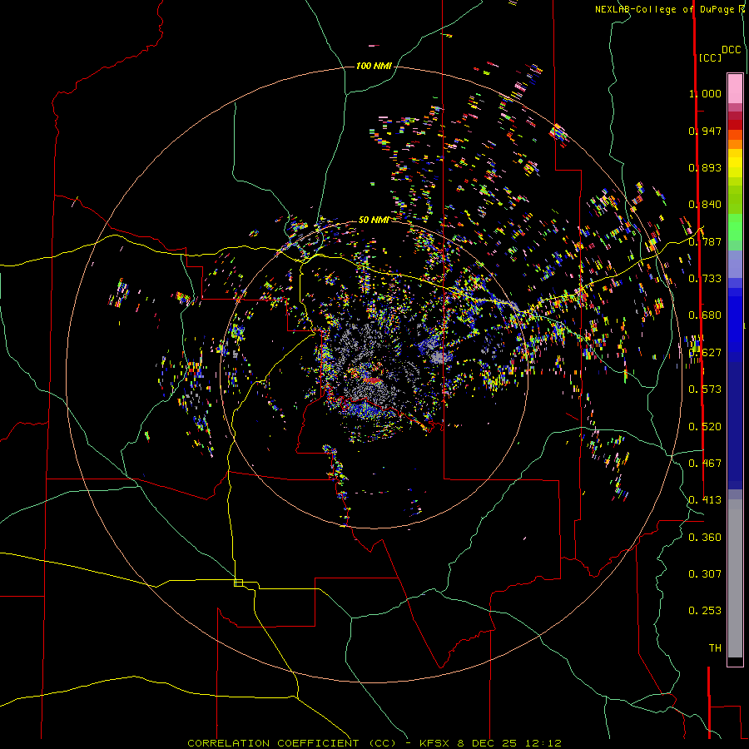This screenshot has width=749, height=749.
Task: Click the 0.680 scale value
Action: [705, 315]
